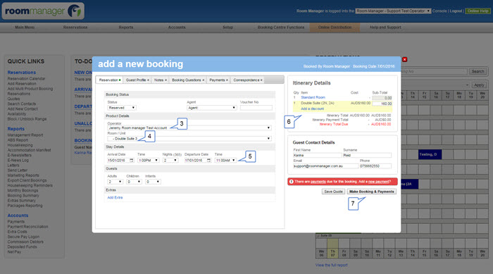The width and height of the screenshot is (493, 274).
Task: Click the Online Help button
Action: [x=478, y=11]
